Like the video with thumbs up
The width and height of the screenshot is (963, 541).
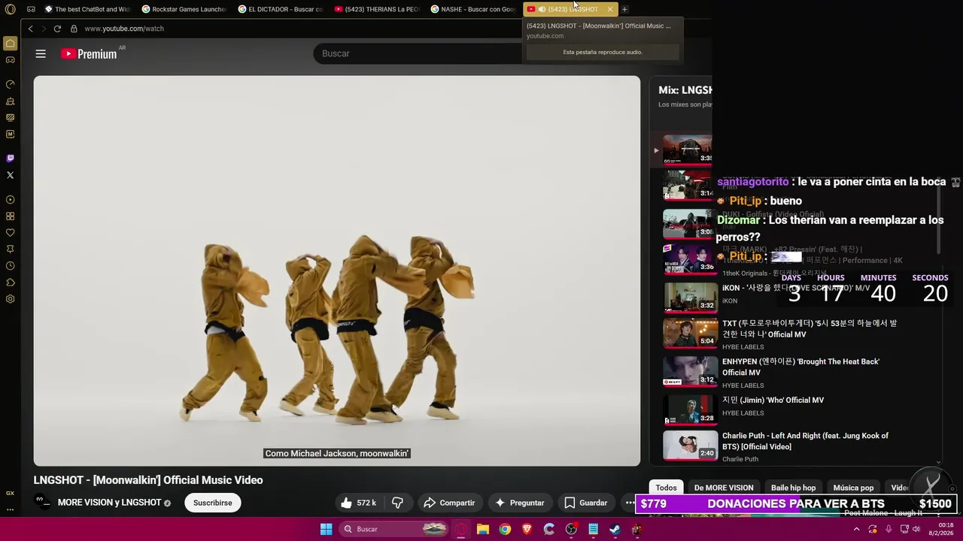357,503
